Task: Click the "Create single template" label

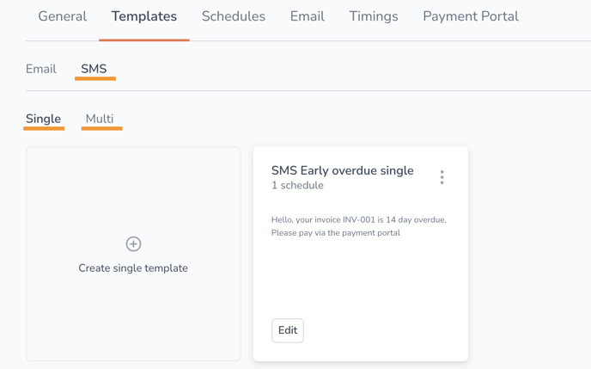Action: [133, 268]
